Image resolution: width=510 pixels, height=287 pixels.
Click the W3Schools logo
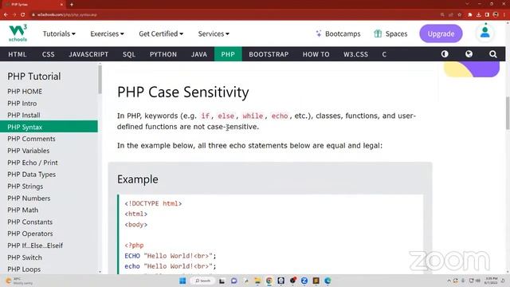tap(18, 33)
